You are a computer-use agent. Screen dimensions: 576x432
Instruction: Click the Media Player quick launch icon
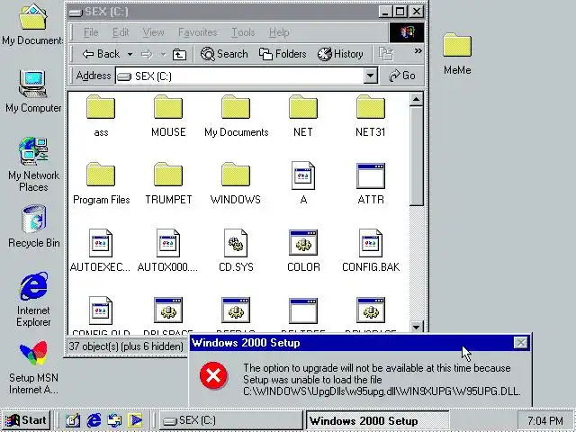135,420
